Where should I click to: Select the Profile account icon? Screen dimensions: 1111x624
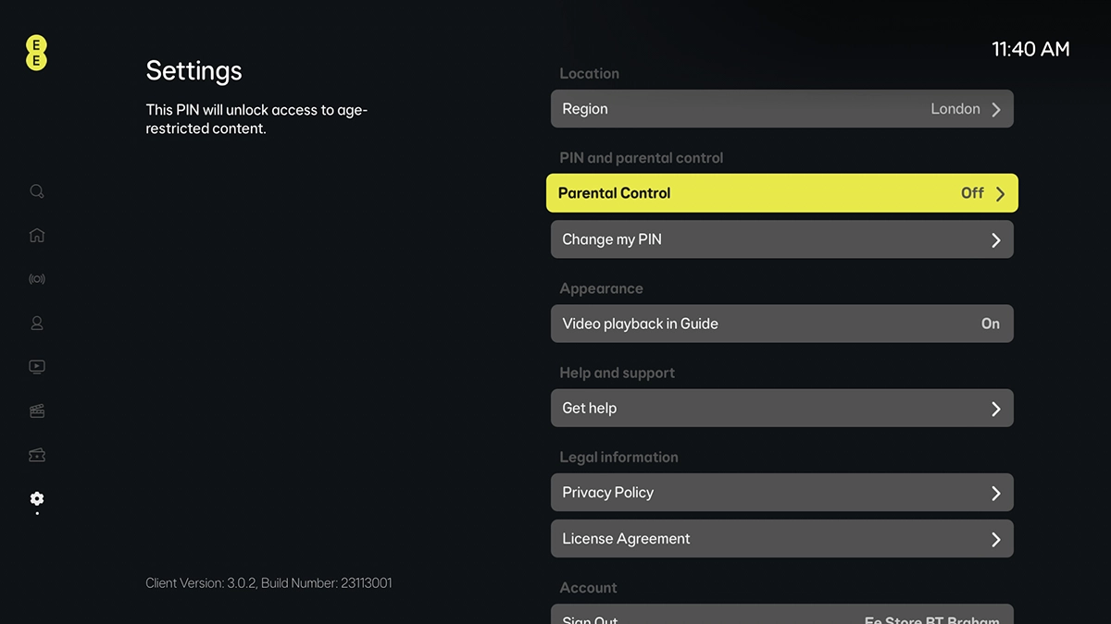[36, 323]
